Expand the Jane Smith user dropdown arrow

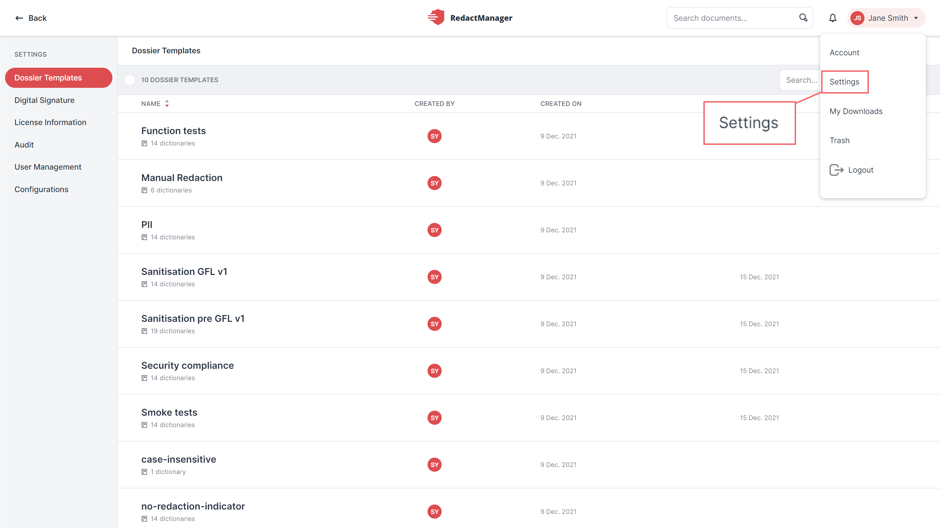click(916, 18)
